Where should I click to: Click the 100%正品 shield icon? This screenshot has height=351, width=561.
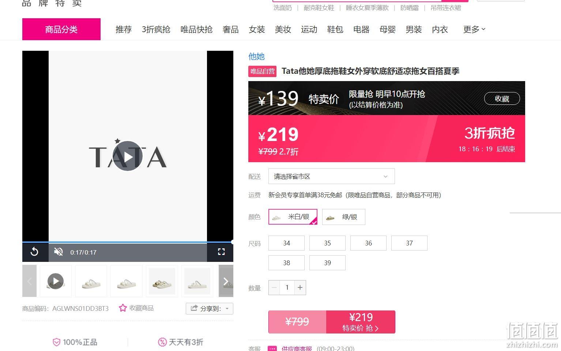coord(56,342)
